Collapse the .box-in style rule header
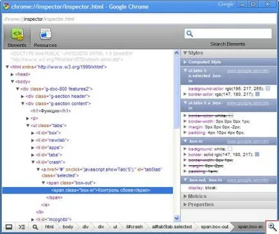The height and width of the screenshot is (234, 279). (x=186, y=141)
